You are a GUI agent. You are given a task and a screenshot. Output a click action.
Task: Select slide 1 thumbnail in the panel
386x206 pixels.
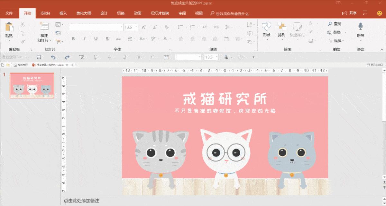click(32, 85)
